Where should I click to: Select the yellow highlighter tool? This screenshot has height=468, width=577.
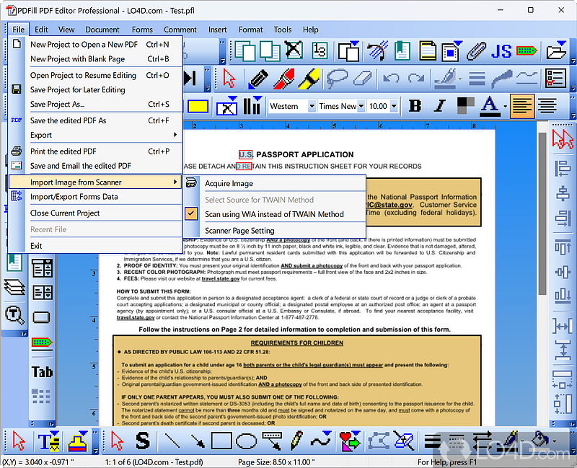[x=309, y=79]
